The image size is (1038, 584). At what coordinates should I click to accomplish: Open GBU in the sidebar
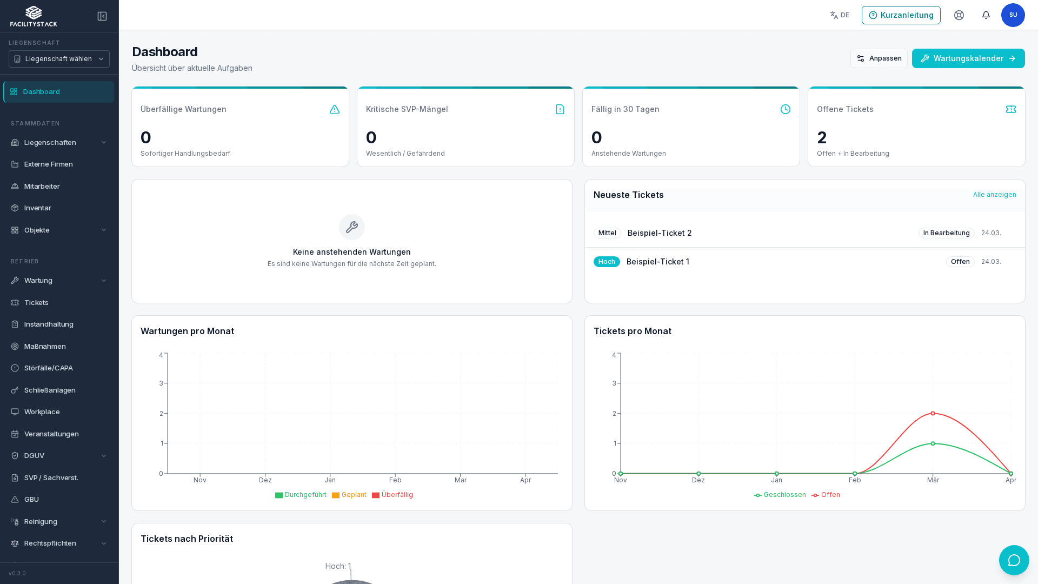59,499
